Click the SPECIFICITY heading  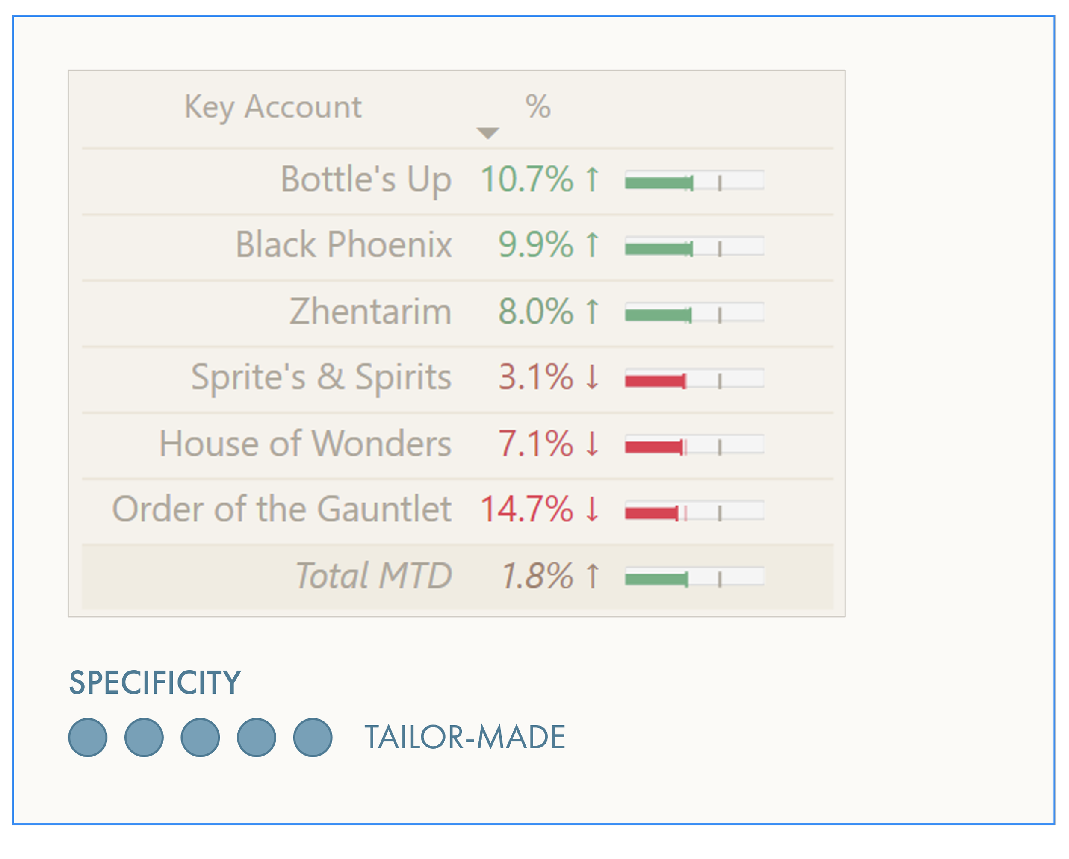tap(155, 682)
